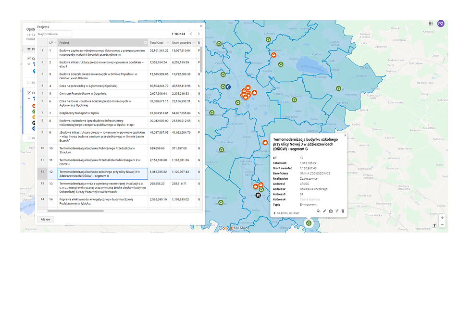Close the marker info window

(345, 136)
